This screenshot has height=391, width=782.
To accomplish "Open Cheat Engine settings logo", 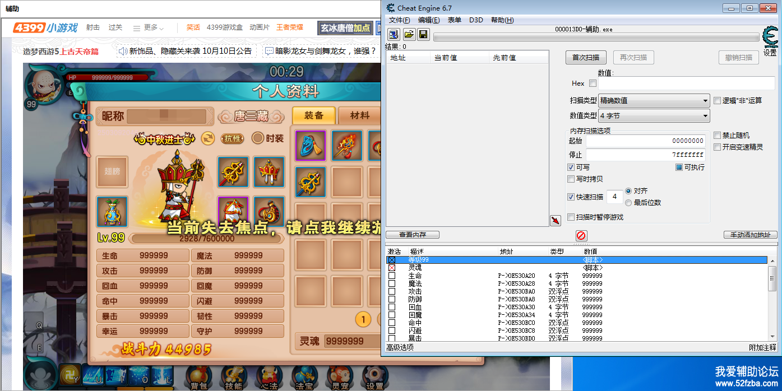I will pos(770,38).
